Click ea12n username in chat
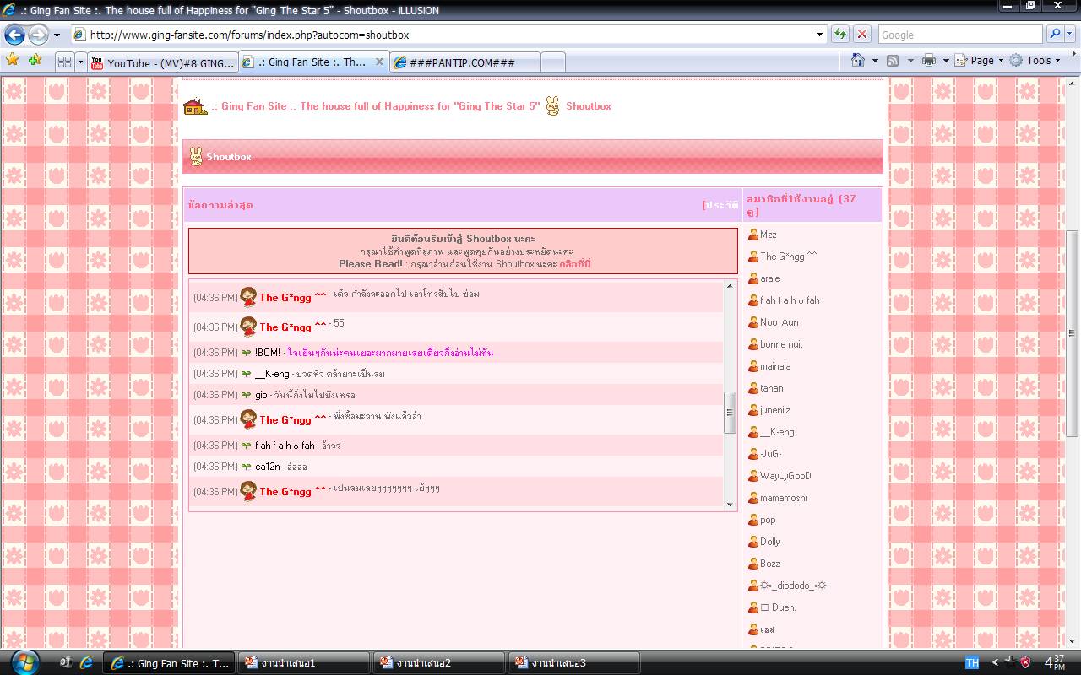This screenshot has height=675, width=1081. [268, 467]
